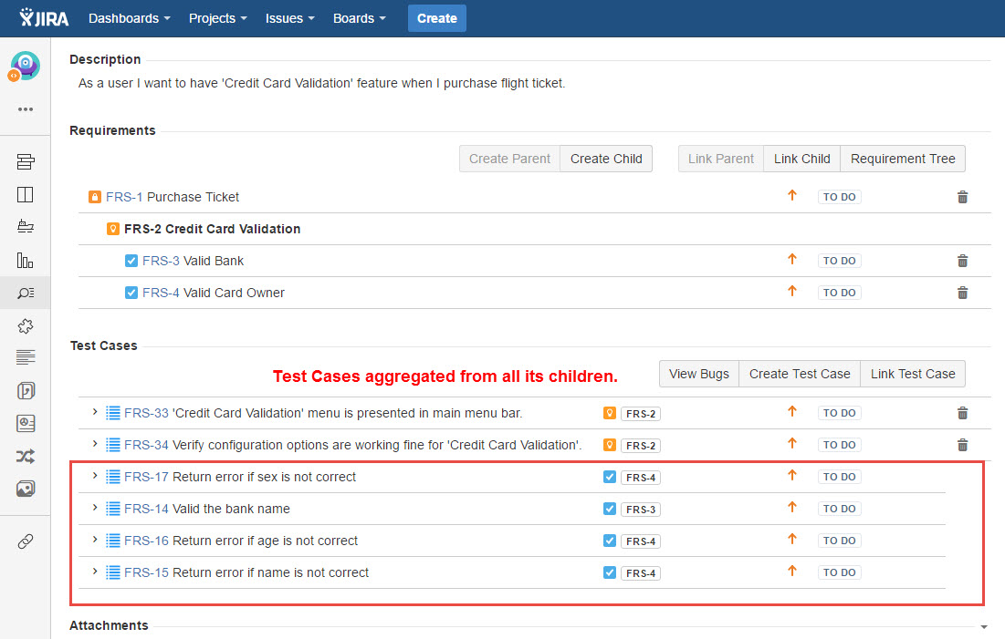Delete the FRS-1 Purchase Ticket requirement
Image resolution: width=1005 pixels, height=639 pixels.
[963, 197]
